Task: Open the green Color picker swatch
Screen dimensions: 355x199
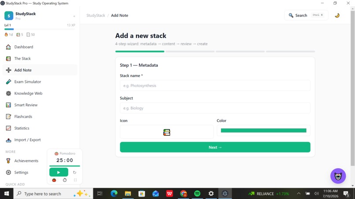Action: tap(263, 130)
